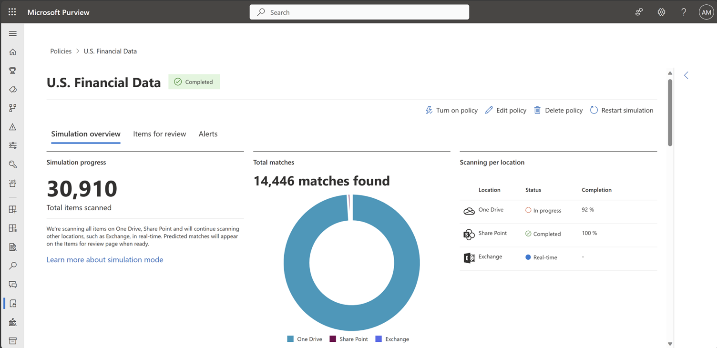Click the 30,910 total items scanned number
Screen dimensions: 717x348
tap(82, 189)
